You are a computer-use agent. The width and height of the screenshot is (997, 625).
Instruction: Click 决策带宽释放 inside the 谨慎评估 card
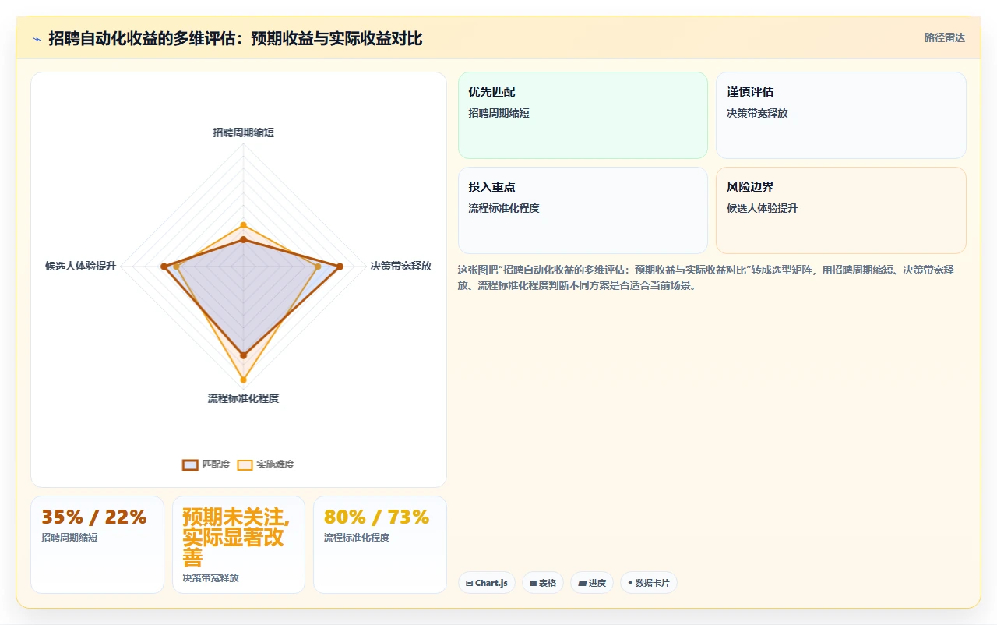point(757,113)
